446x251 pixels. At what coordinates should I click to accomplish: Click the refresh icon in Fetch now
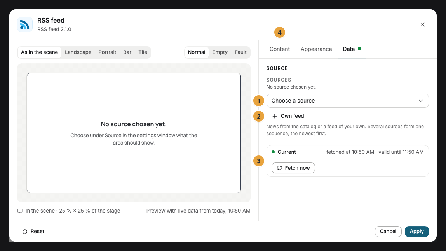tap(279, 168)
